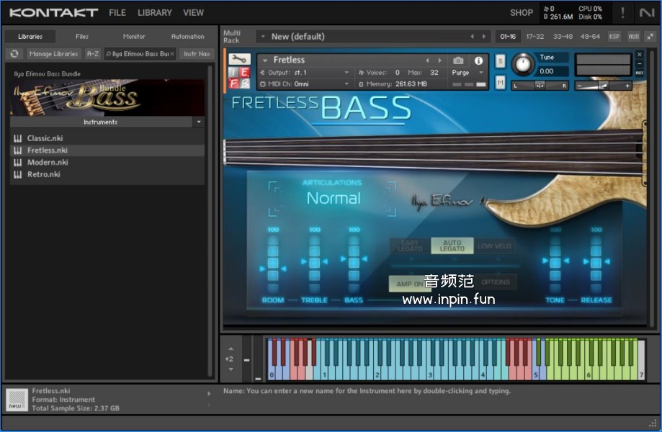Clear the library search with X icon
Screen dimensions: 662x432
[x=171, y=54]
